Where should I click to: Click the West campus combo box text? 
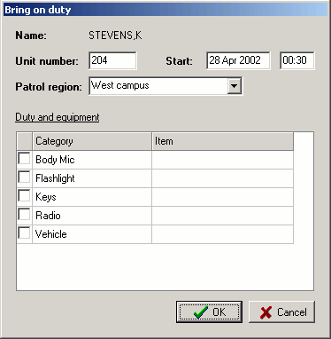coord(120,85)
